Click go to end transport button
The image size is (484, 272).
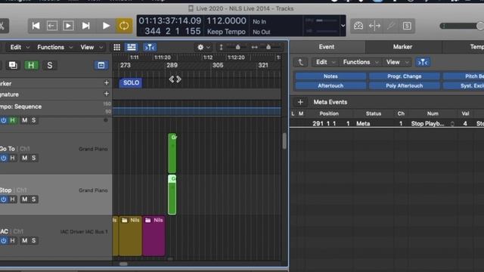(x=85, y=26)
